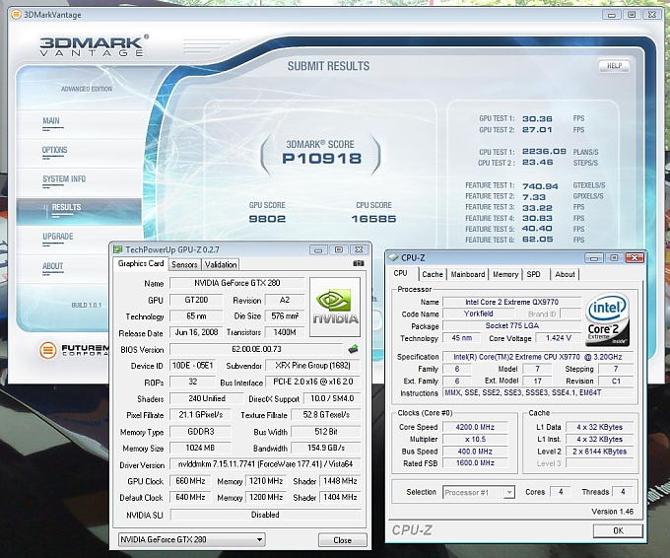Click the CPU Name Intel Core 2 Extreme QX9770
This screenshot has width=670, height=558.
point(511,302)
